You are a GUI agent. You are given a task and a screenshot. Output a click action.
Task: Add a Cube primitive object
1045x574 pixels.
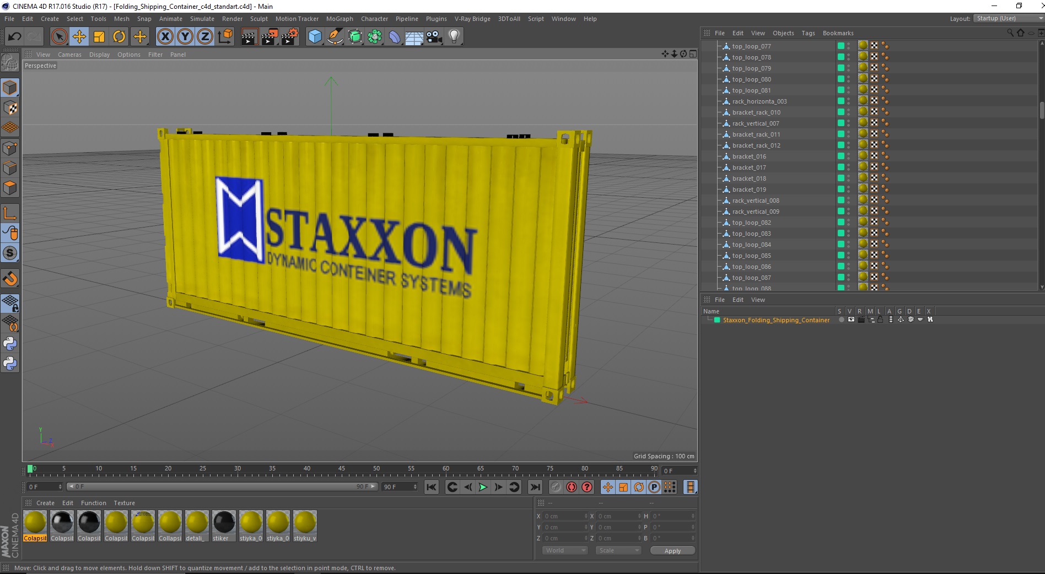(315, 37)
